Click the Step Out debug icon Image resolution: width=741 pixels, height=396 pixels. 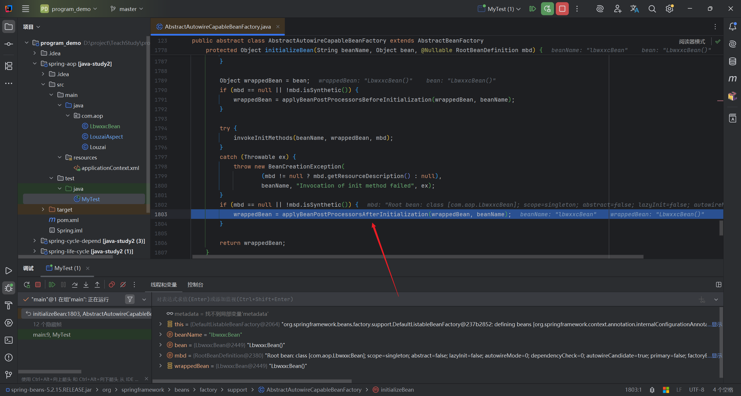tap(97, 285)
